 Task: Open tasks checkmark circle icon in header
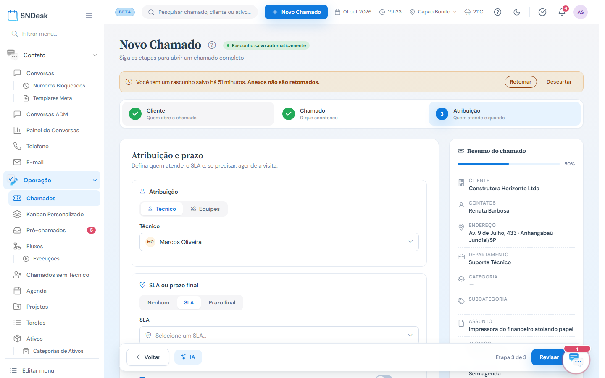pyautogui.click(x=542, y=12)
